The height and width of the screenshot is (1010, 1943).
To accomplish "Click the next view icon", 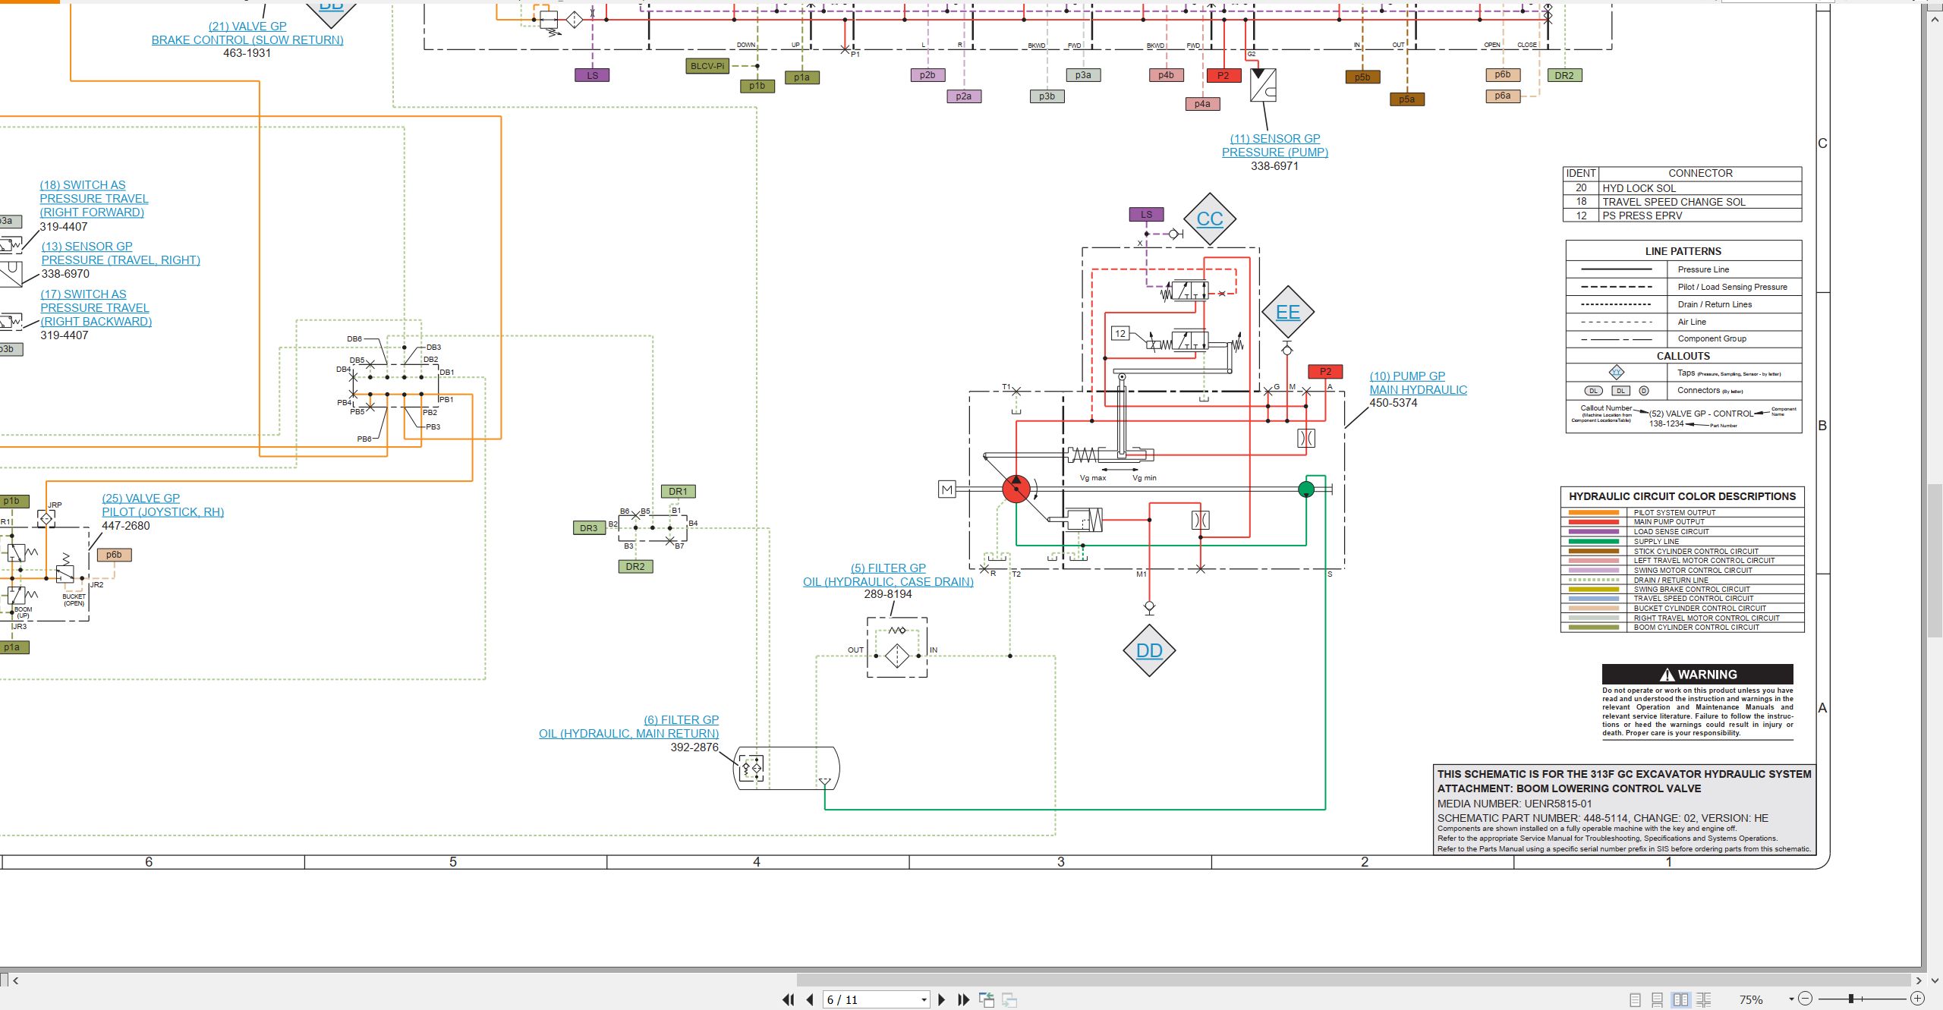I will [1009, 1000].
